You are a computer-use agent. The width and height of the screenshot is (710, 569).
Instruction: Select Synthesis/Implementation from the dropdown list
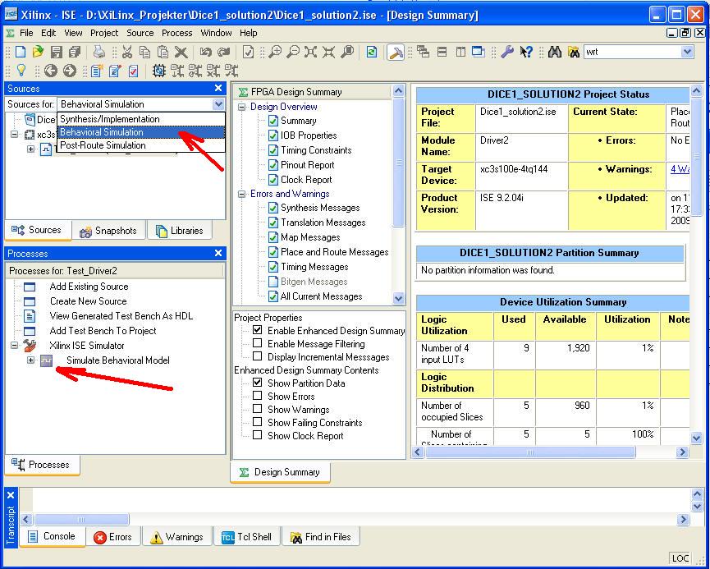pyautogui.click(x=141, y=119)
